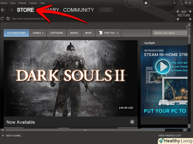Open the Put Your PC To spotlight banner text

point(165,111)
